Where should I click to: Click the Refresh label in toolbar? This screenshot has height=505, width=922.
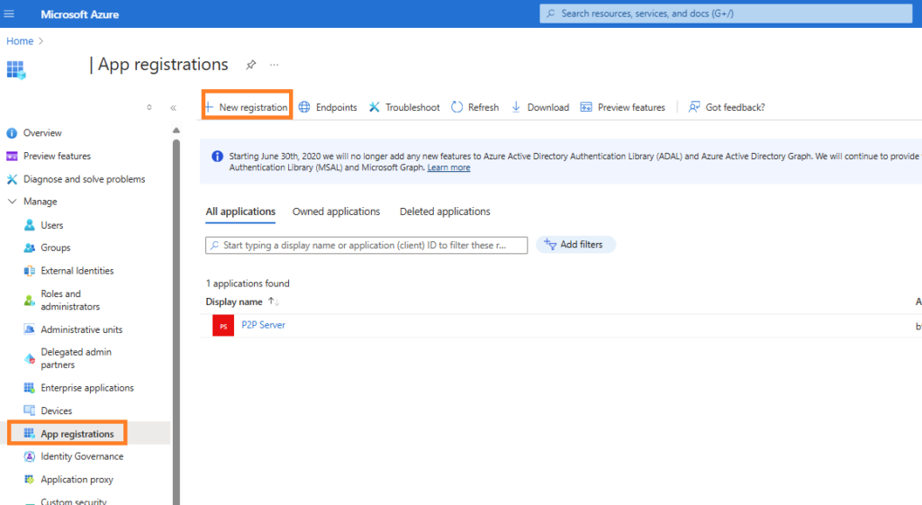[484, 108]
